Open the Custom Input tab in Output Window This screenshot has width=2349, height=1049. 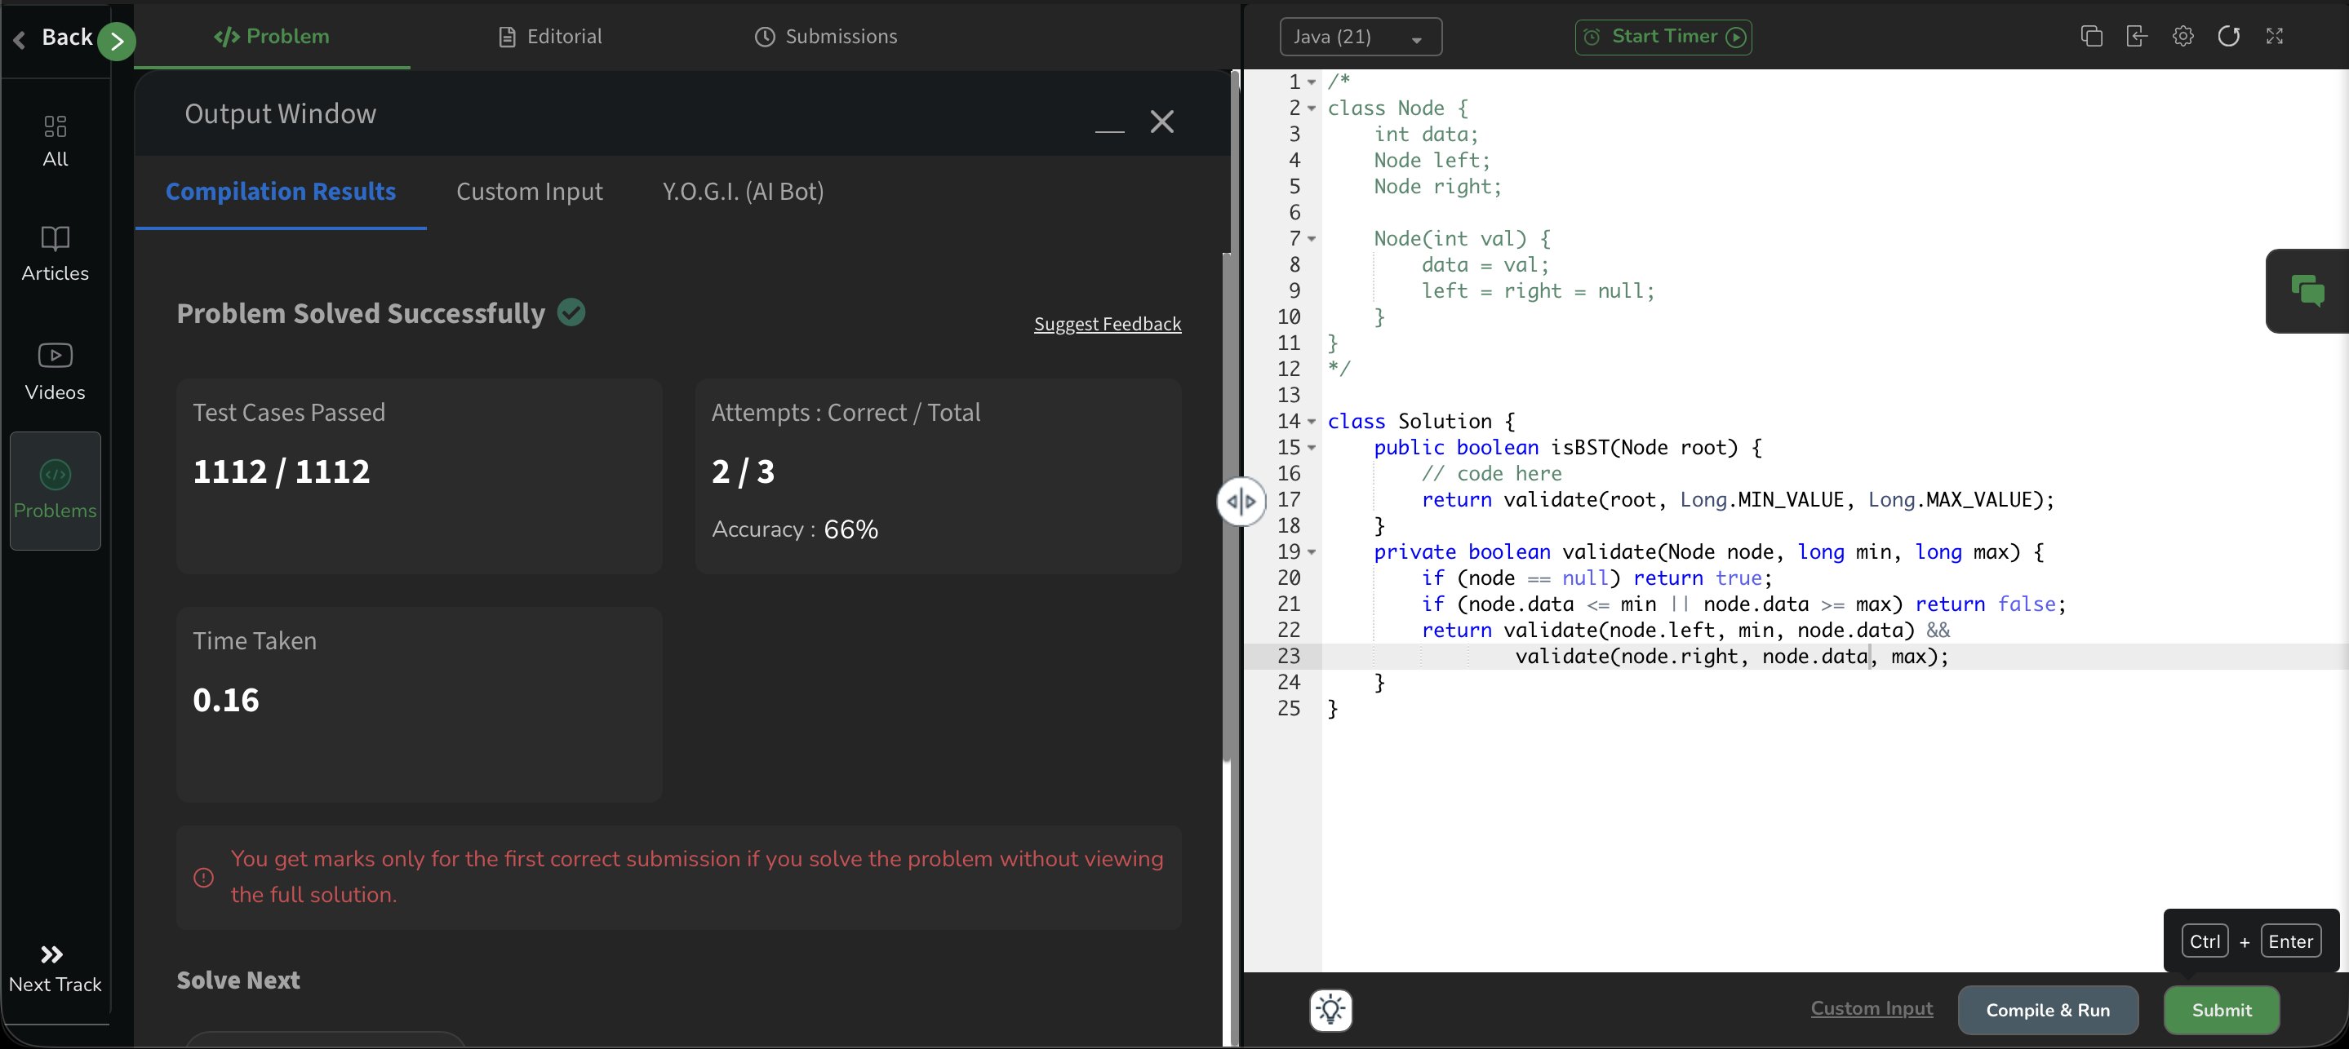click(x=529, y=192)
